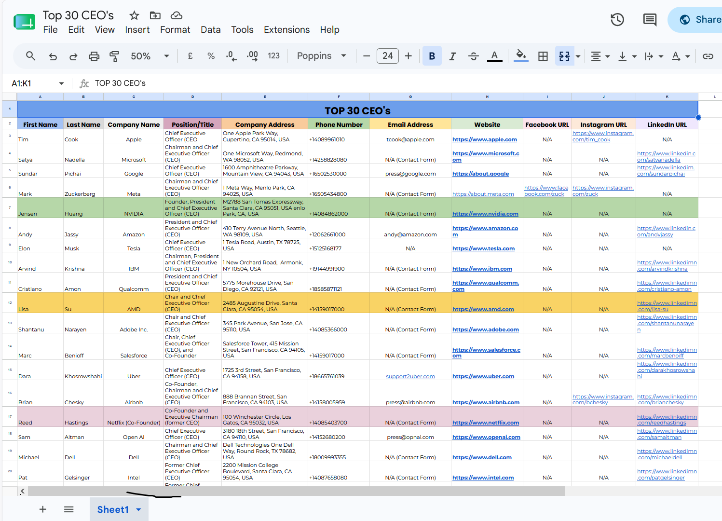Open more number formats 123 menu

pos(274,56)
